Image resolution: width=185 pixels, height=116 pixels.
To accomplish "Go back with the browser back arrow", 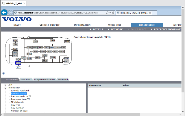I will pos(4,13).
